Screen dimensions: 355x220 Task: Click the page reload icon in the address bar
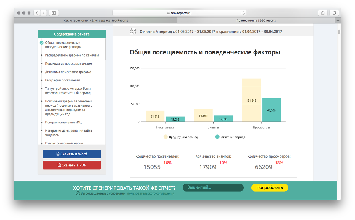243,13
